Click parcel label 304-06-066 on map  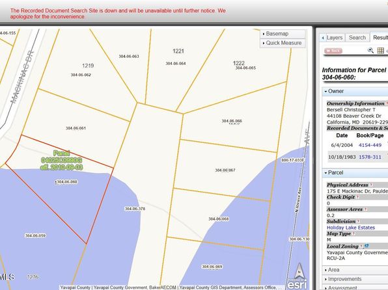click(232, 121)
